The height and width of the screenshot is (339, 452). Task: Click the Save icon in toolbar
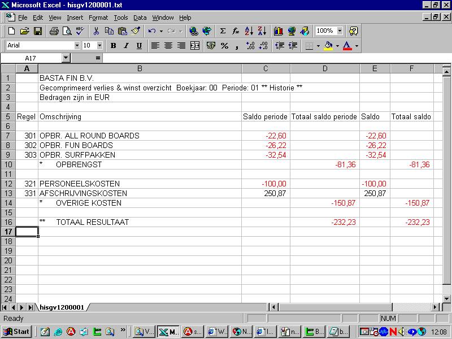pyautogui.click(x=38, y=31)
